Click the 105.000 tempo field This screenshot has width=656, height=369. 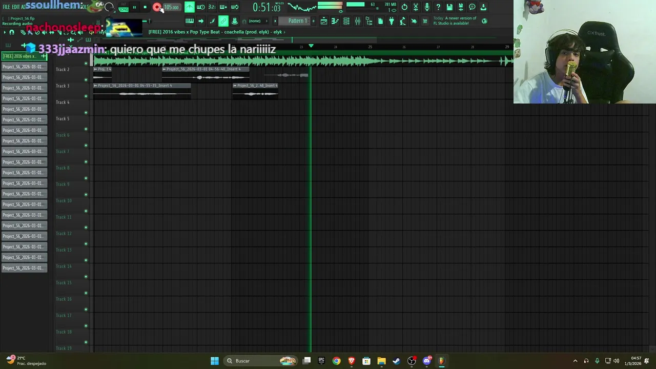(172, 7)
